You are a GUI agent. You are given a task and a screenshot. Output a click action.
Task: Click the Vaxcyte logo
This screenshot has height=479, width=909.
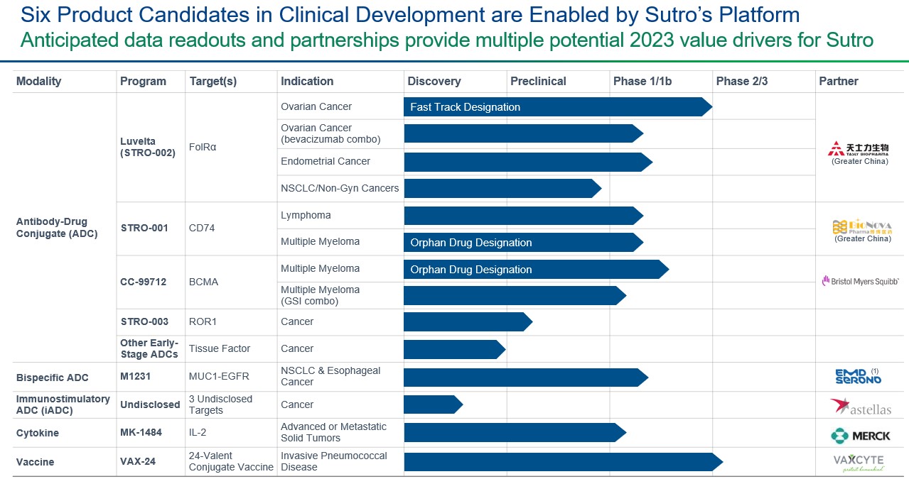coord(859,462)
